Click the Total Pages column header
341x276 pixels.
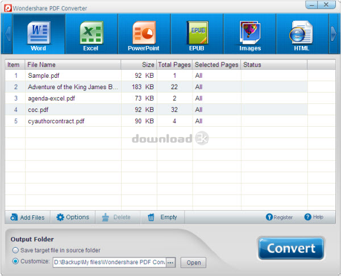tap(174, 65)
